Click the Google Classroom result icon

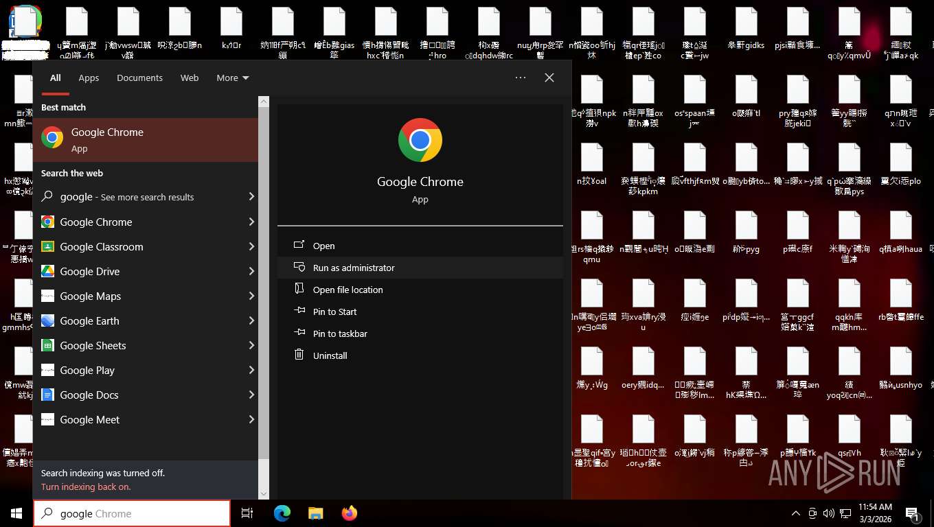(47, 247)
